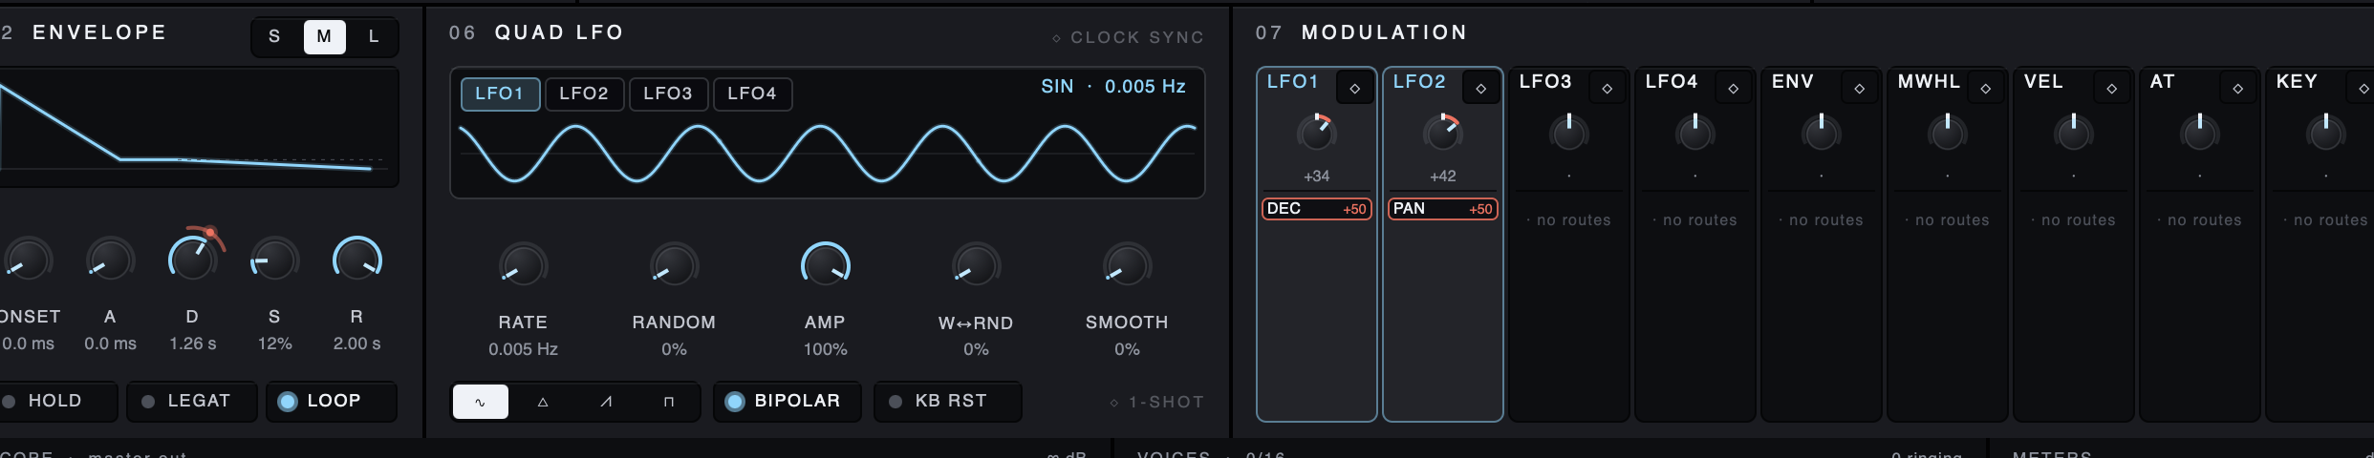This screenshot has height=458, width=2374.
Task: Select the triangle waveform shape icon
Action: pos(543,402)
